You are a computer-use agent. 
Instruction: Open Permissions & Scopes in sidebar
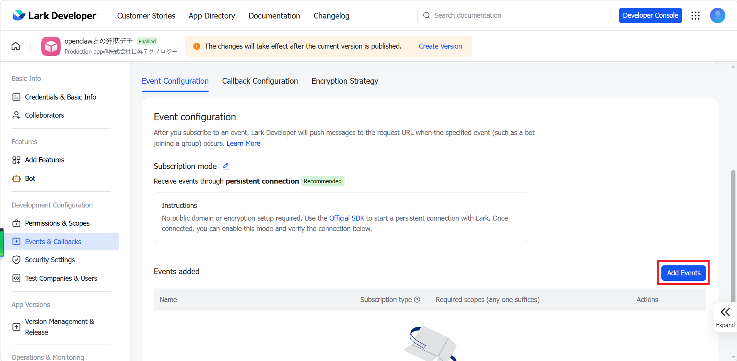click(57, 223)
